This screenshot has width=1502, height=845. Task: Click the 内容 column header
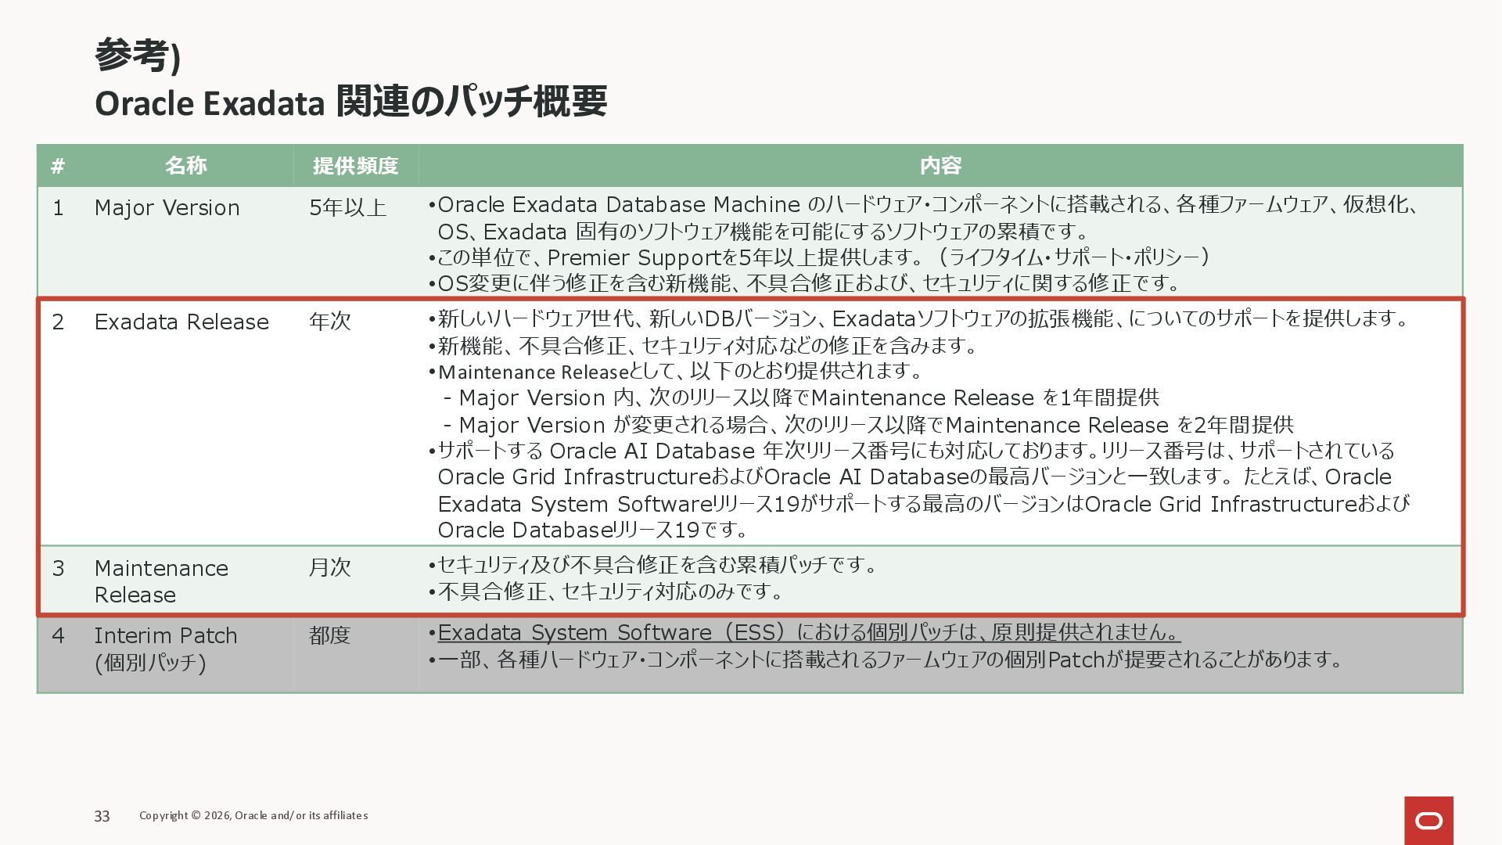[940, 166]
